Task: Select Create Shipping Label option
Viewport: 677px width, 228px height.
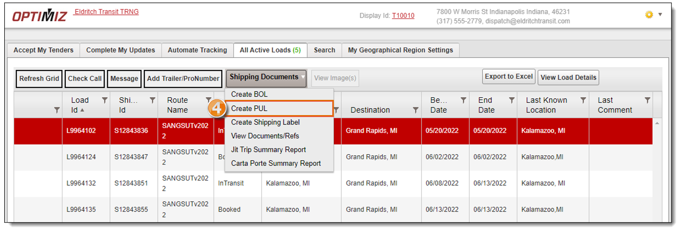Action: [265, 122]
